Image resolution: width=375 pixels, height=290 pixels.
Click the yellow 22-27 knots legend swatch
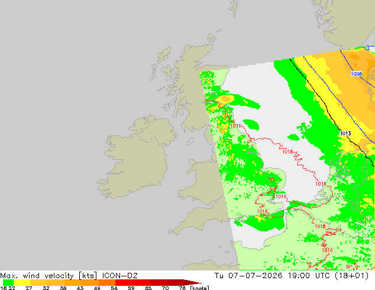22,282
